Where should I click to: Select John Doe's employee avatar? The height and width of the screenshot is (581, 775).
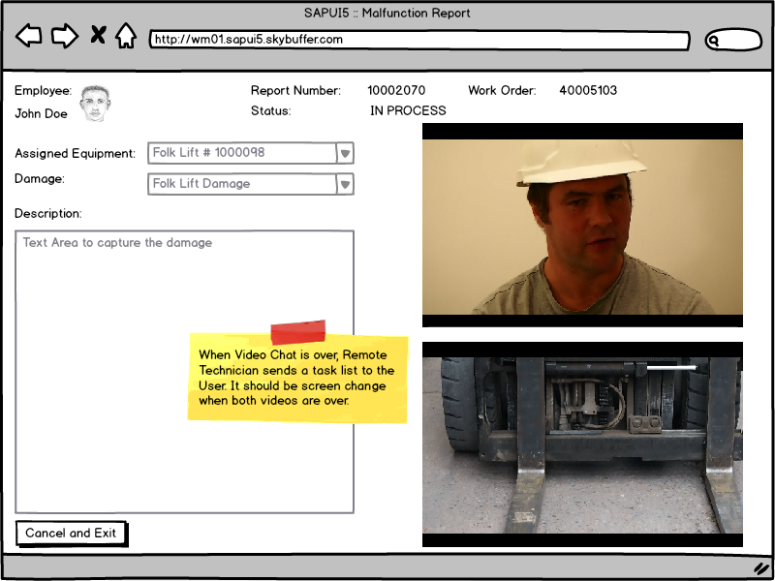tap(94, 104)
